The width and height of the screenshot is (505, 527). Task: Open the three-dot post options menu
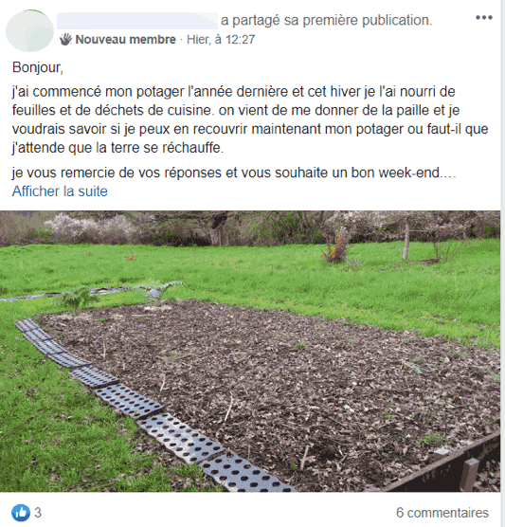click(484, 18)
